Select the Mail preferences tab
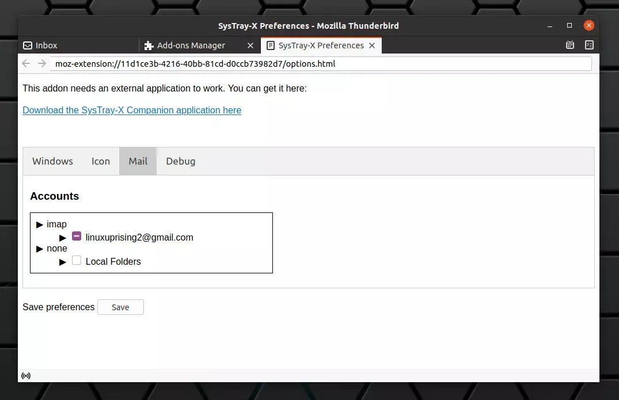Screen dimensions: 619x400 pyautogui.click(x=138, y=161)
